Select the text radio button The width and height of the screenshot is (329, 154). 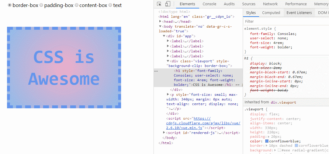(x=110, y=5)
